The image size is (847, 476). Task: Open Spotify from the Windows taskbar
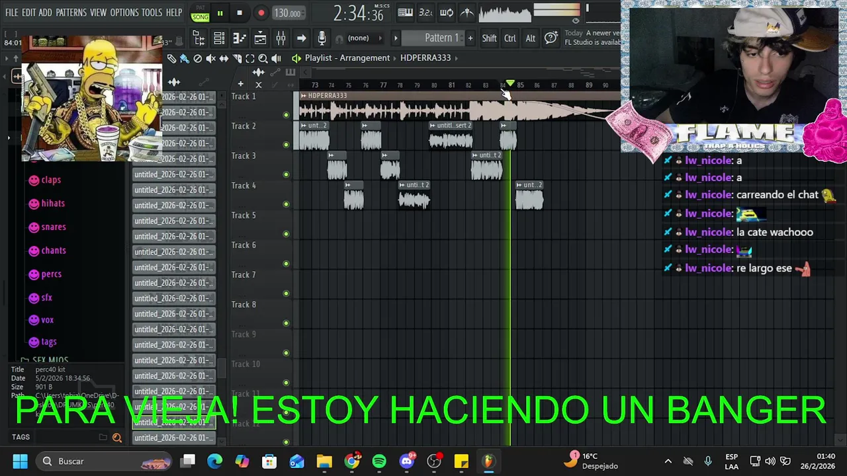point(379,461)
